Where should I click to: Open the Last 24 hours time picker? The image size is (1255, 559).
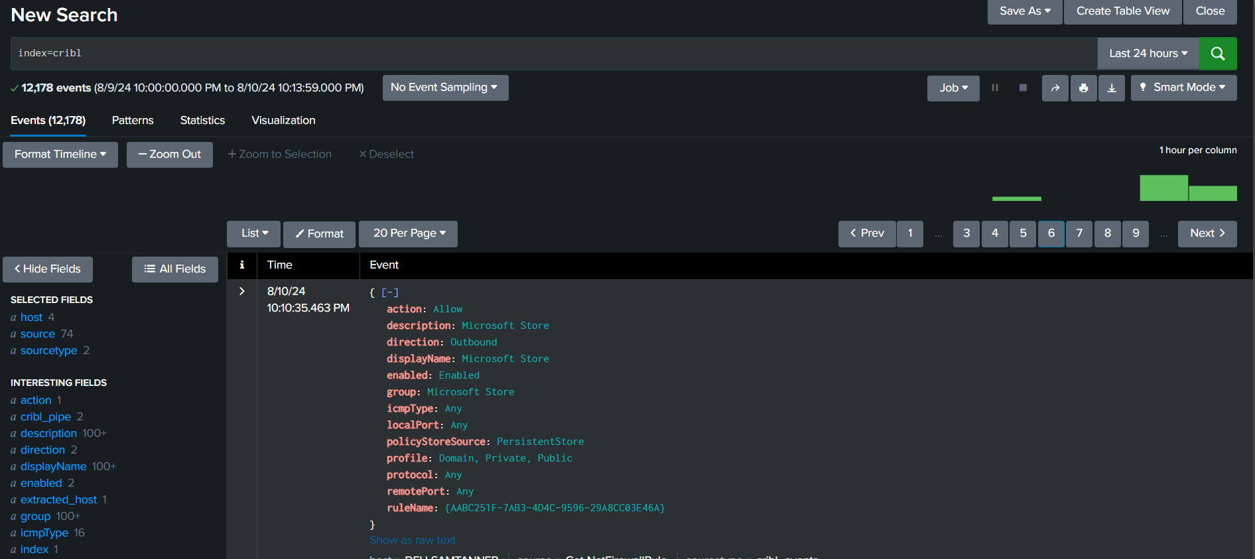coord(1148,54)
